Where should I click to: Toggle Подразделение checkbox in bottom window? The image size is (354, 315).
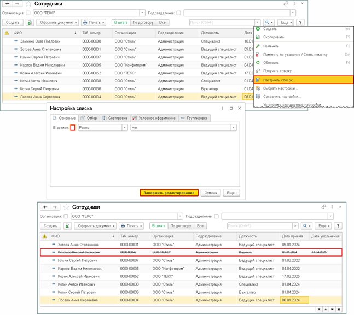coord(216,216)
